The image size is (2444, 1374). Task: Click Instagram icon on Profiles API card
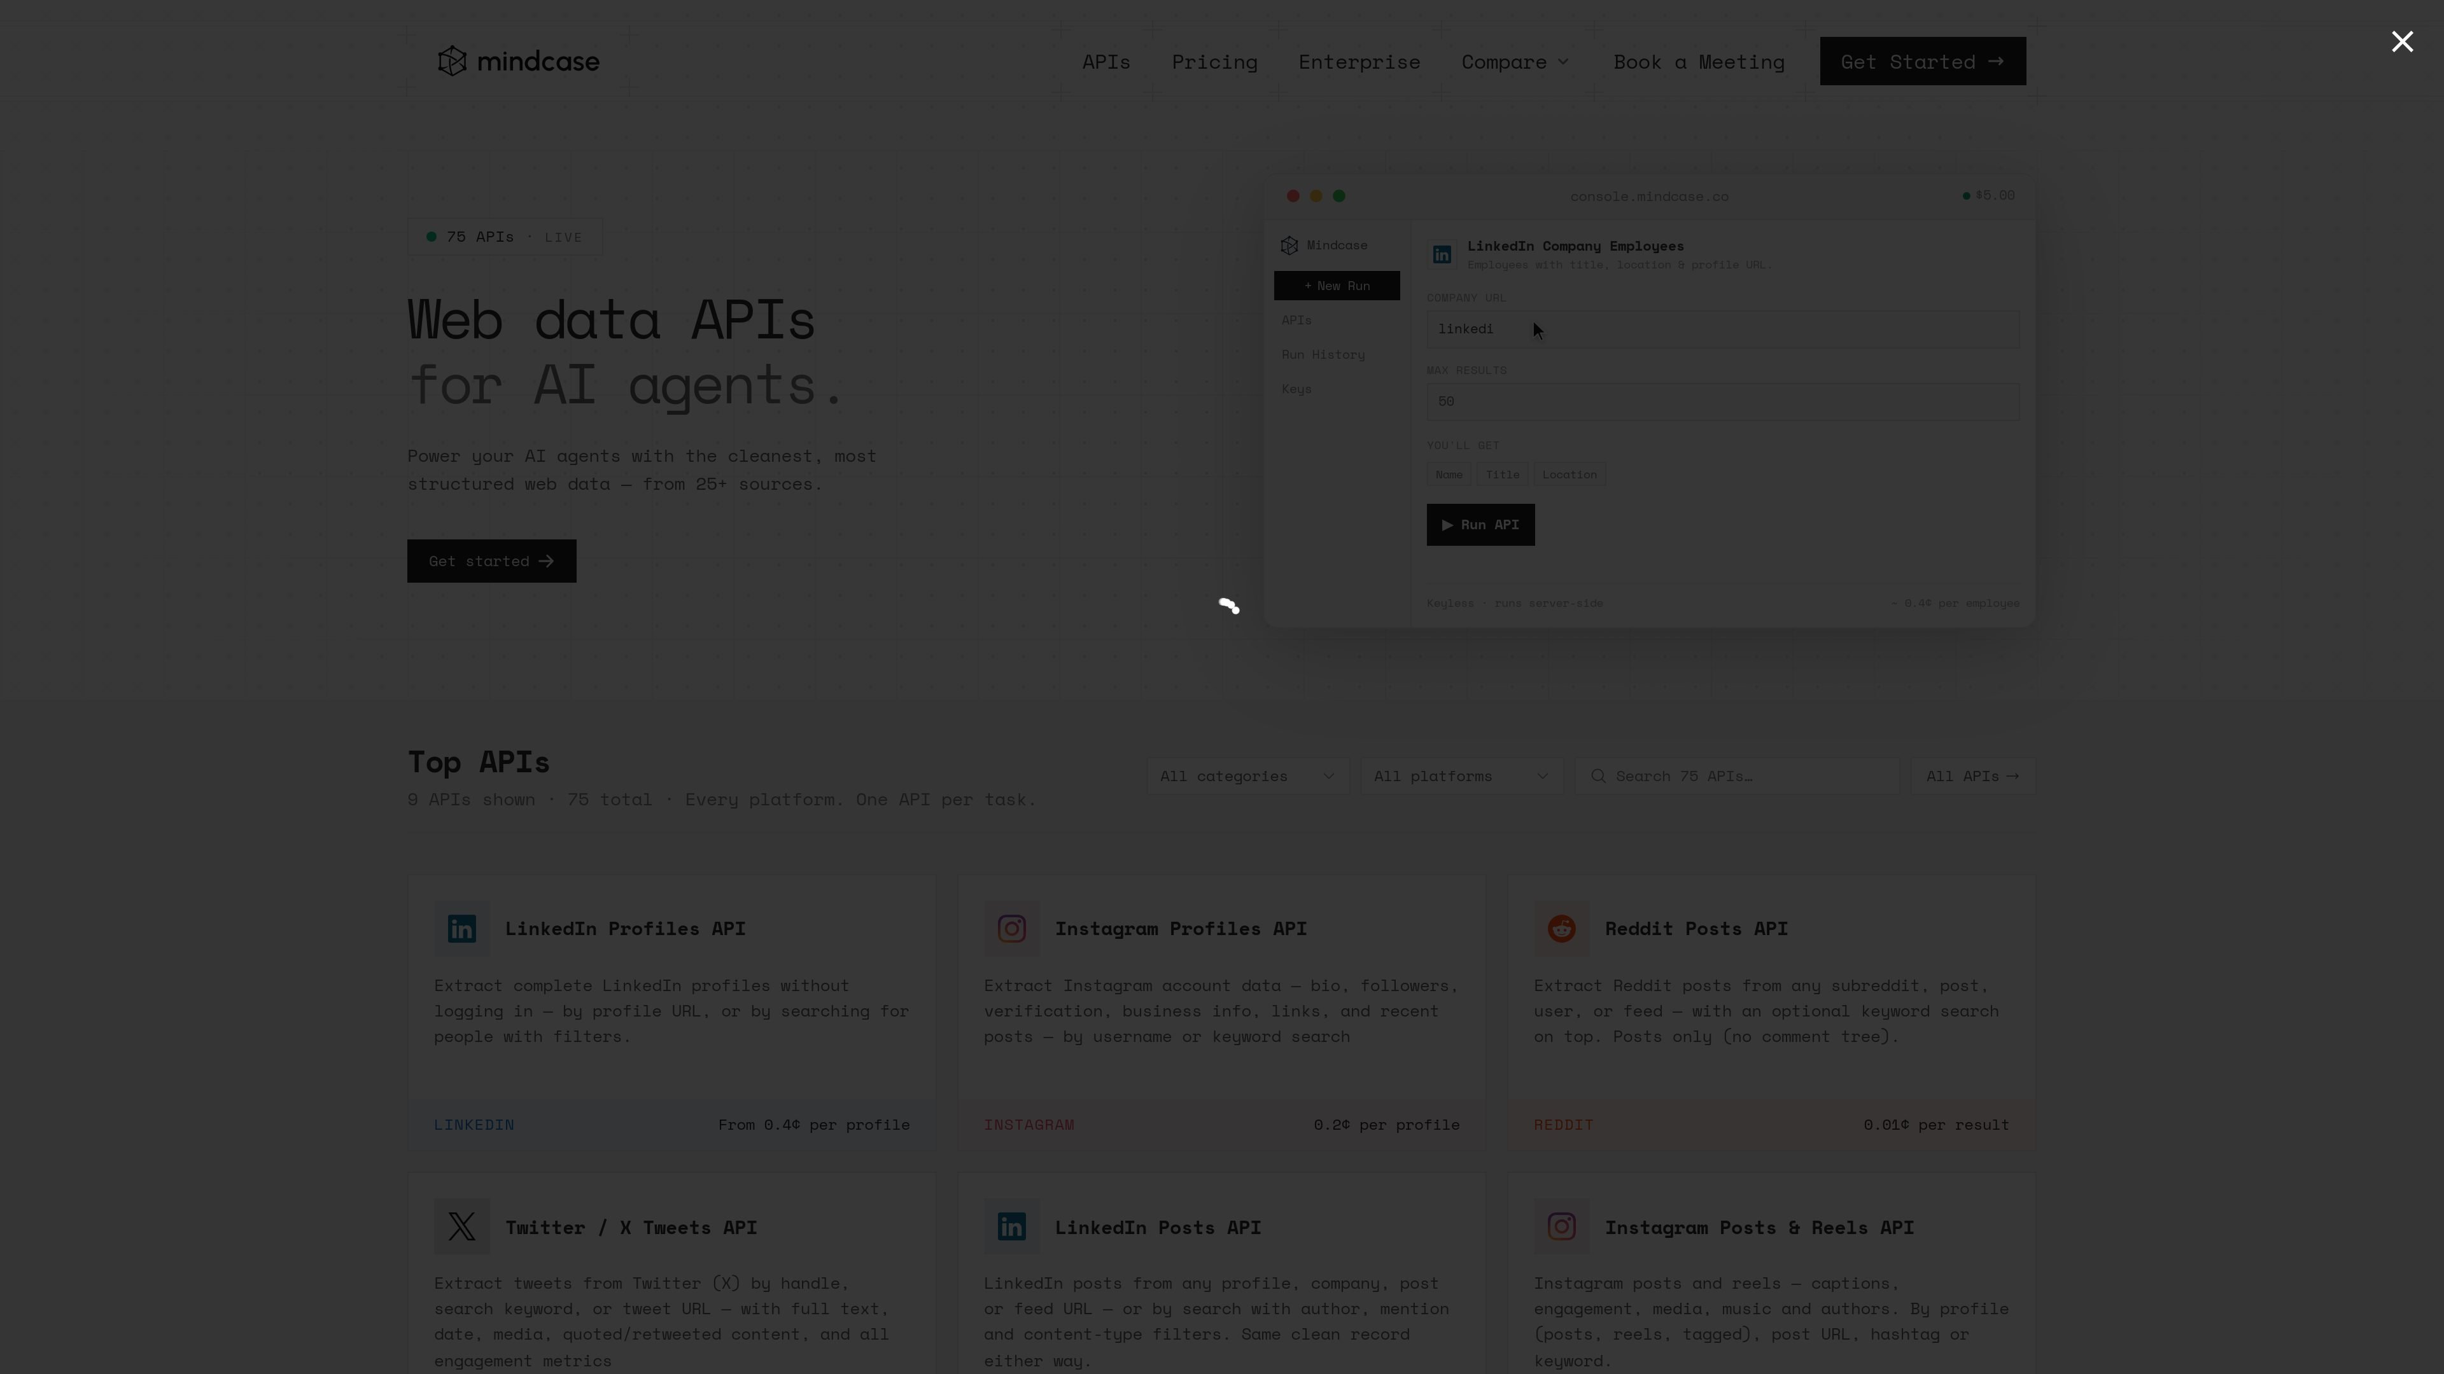[1011, 929]
